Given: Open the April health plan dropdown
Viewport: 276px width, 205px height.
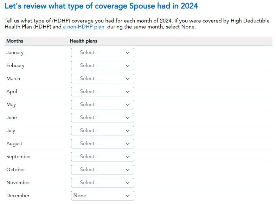Looking at the screenshot, I should [102, 91].
